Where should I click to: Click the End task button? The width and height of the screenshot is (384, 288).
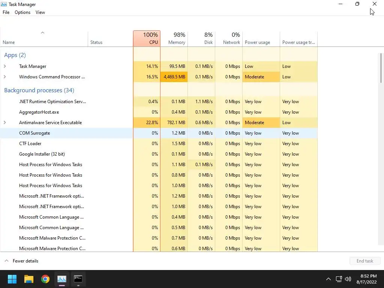click(365, 261)
